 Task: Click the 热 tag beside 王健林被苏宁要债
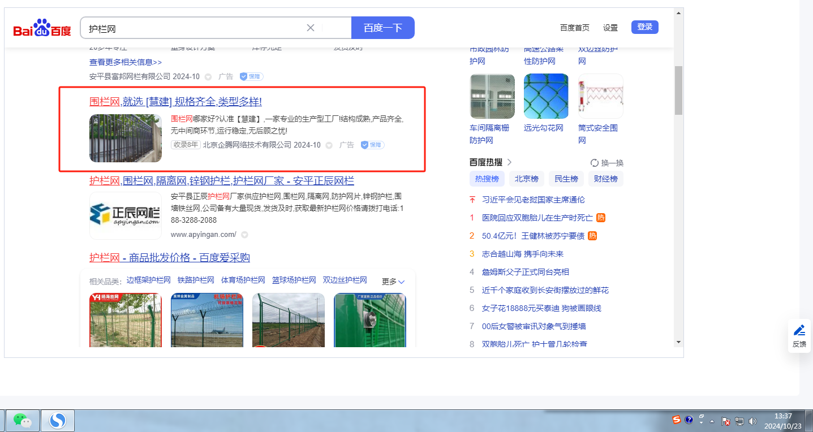(x=592, y=236)
